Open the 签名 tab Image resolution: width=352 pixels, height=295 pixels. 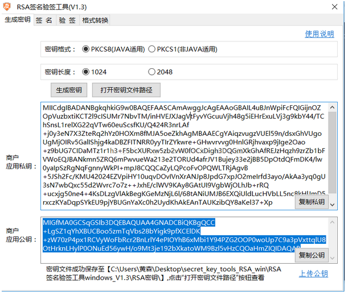44,20
